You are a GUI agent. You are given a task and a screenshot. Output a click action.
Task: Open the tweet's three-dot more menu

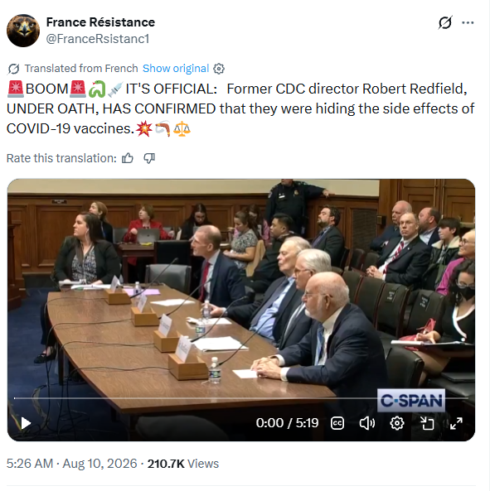point(468,22)
